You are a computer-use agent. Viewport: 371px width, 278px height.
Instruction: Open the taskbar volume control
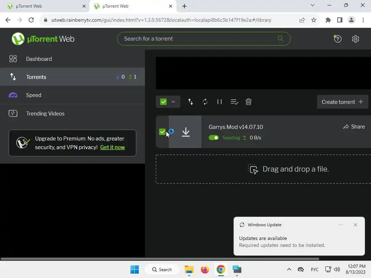pos(337,269)
